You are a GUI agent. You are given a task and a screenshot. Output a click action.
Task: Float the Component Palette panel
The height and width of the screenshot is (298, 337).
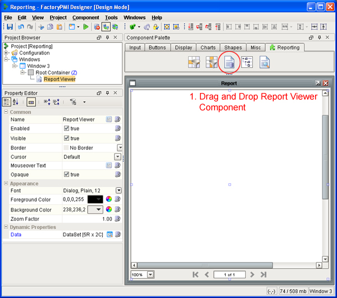(x=311, y=38)
